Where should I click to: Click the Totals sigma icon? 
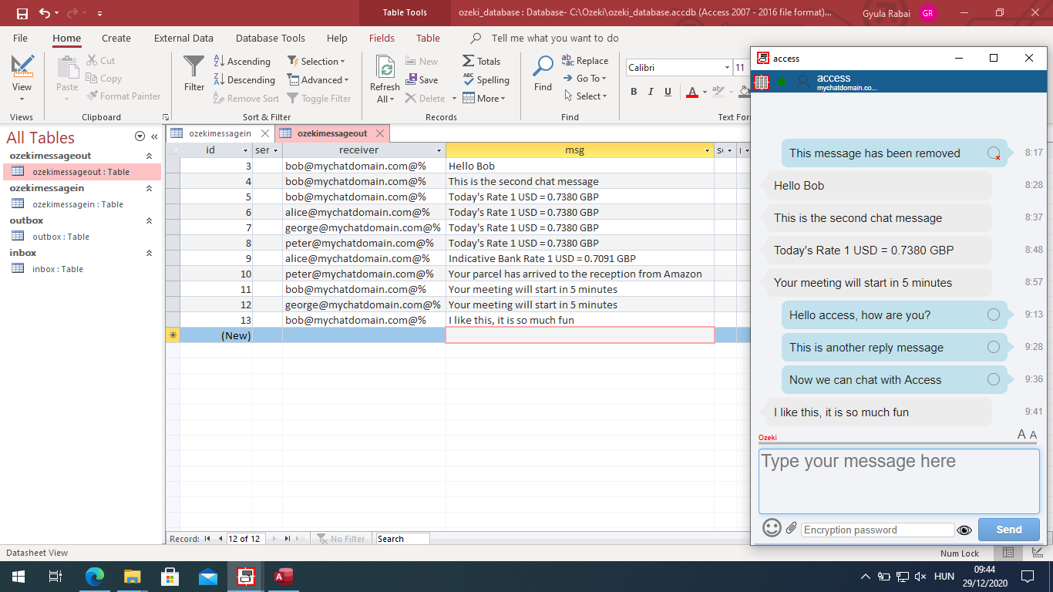(x=469, y=61)
